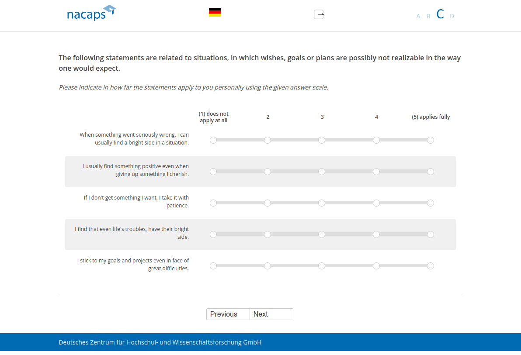
Task: Set 'giving up something I cherish' to 5
Action: tap(431, 172)
